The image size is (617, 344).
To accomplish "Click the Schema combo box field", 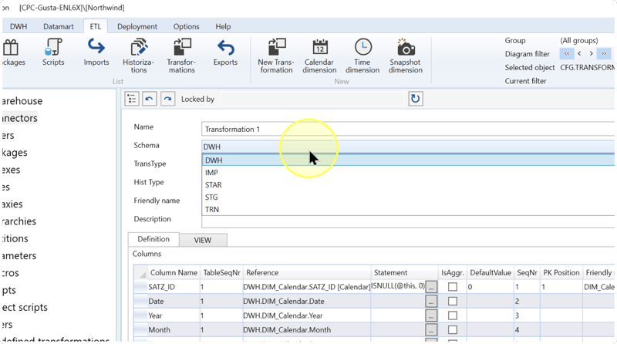I will [x=408, y=147].
